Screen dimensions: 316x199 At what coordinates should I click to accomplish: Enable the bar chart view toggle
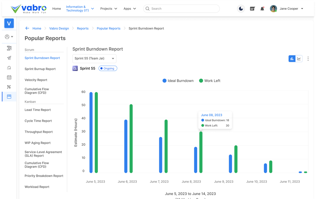[x=292, y=59]
